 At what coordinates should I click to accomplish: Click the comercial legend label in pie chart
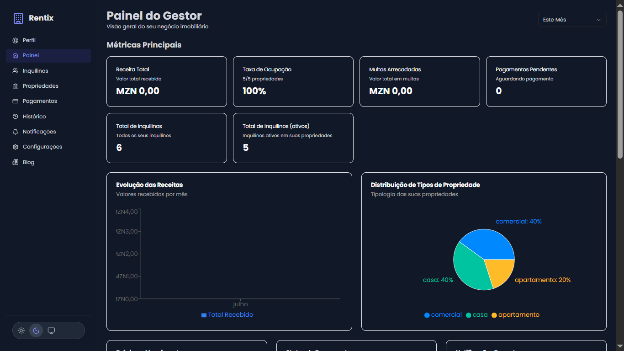coord(446,315)
